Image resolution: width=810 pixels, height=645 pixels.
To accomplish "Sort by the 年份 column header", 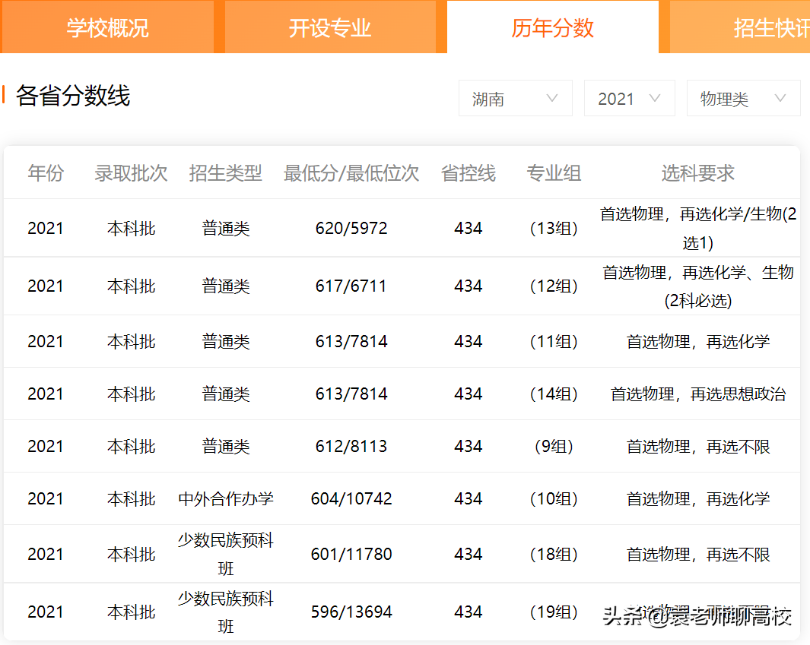I will coord(46,173).
